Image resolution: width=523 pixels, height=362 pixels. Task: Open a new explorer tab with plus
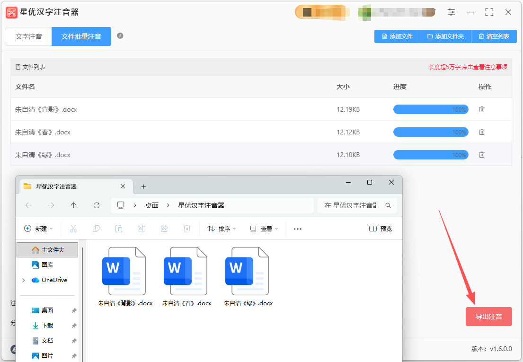point(144,186)
